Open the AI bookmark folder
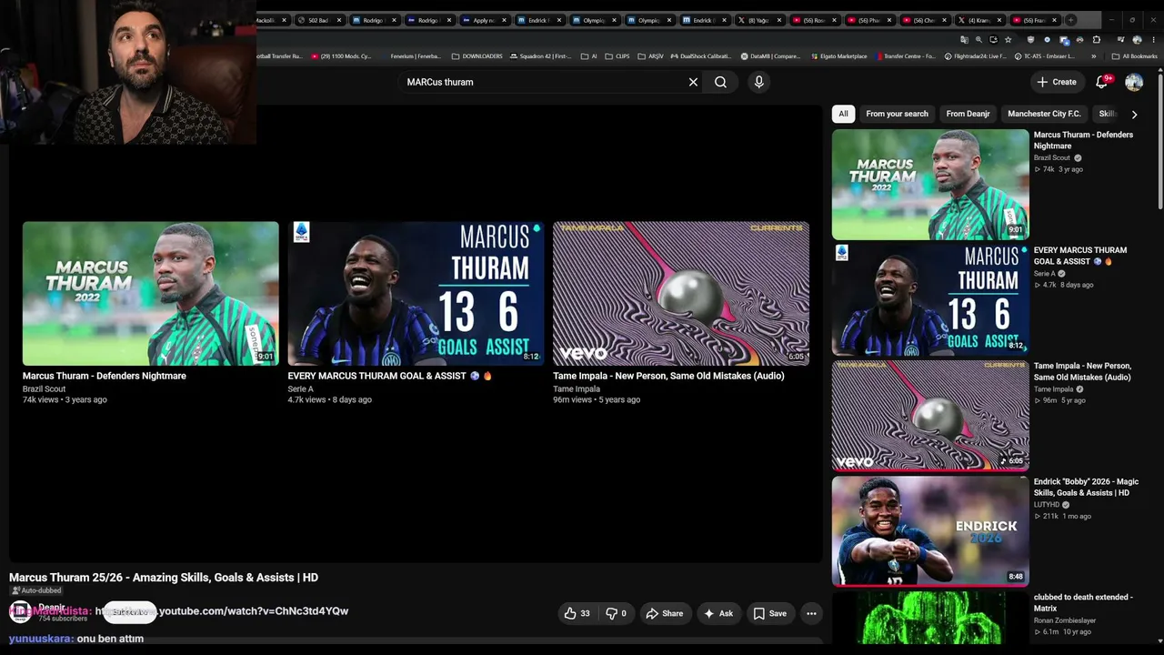Screen dimensions: 1164x655 [x=589, y=56]
